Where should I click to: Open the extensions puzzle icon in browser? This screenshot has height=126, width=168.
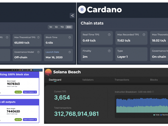(x=27, y=70)
